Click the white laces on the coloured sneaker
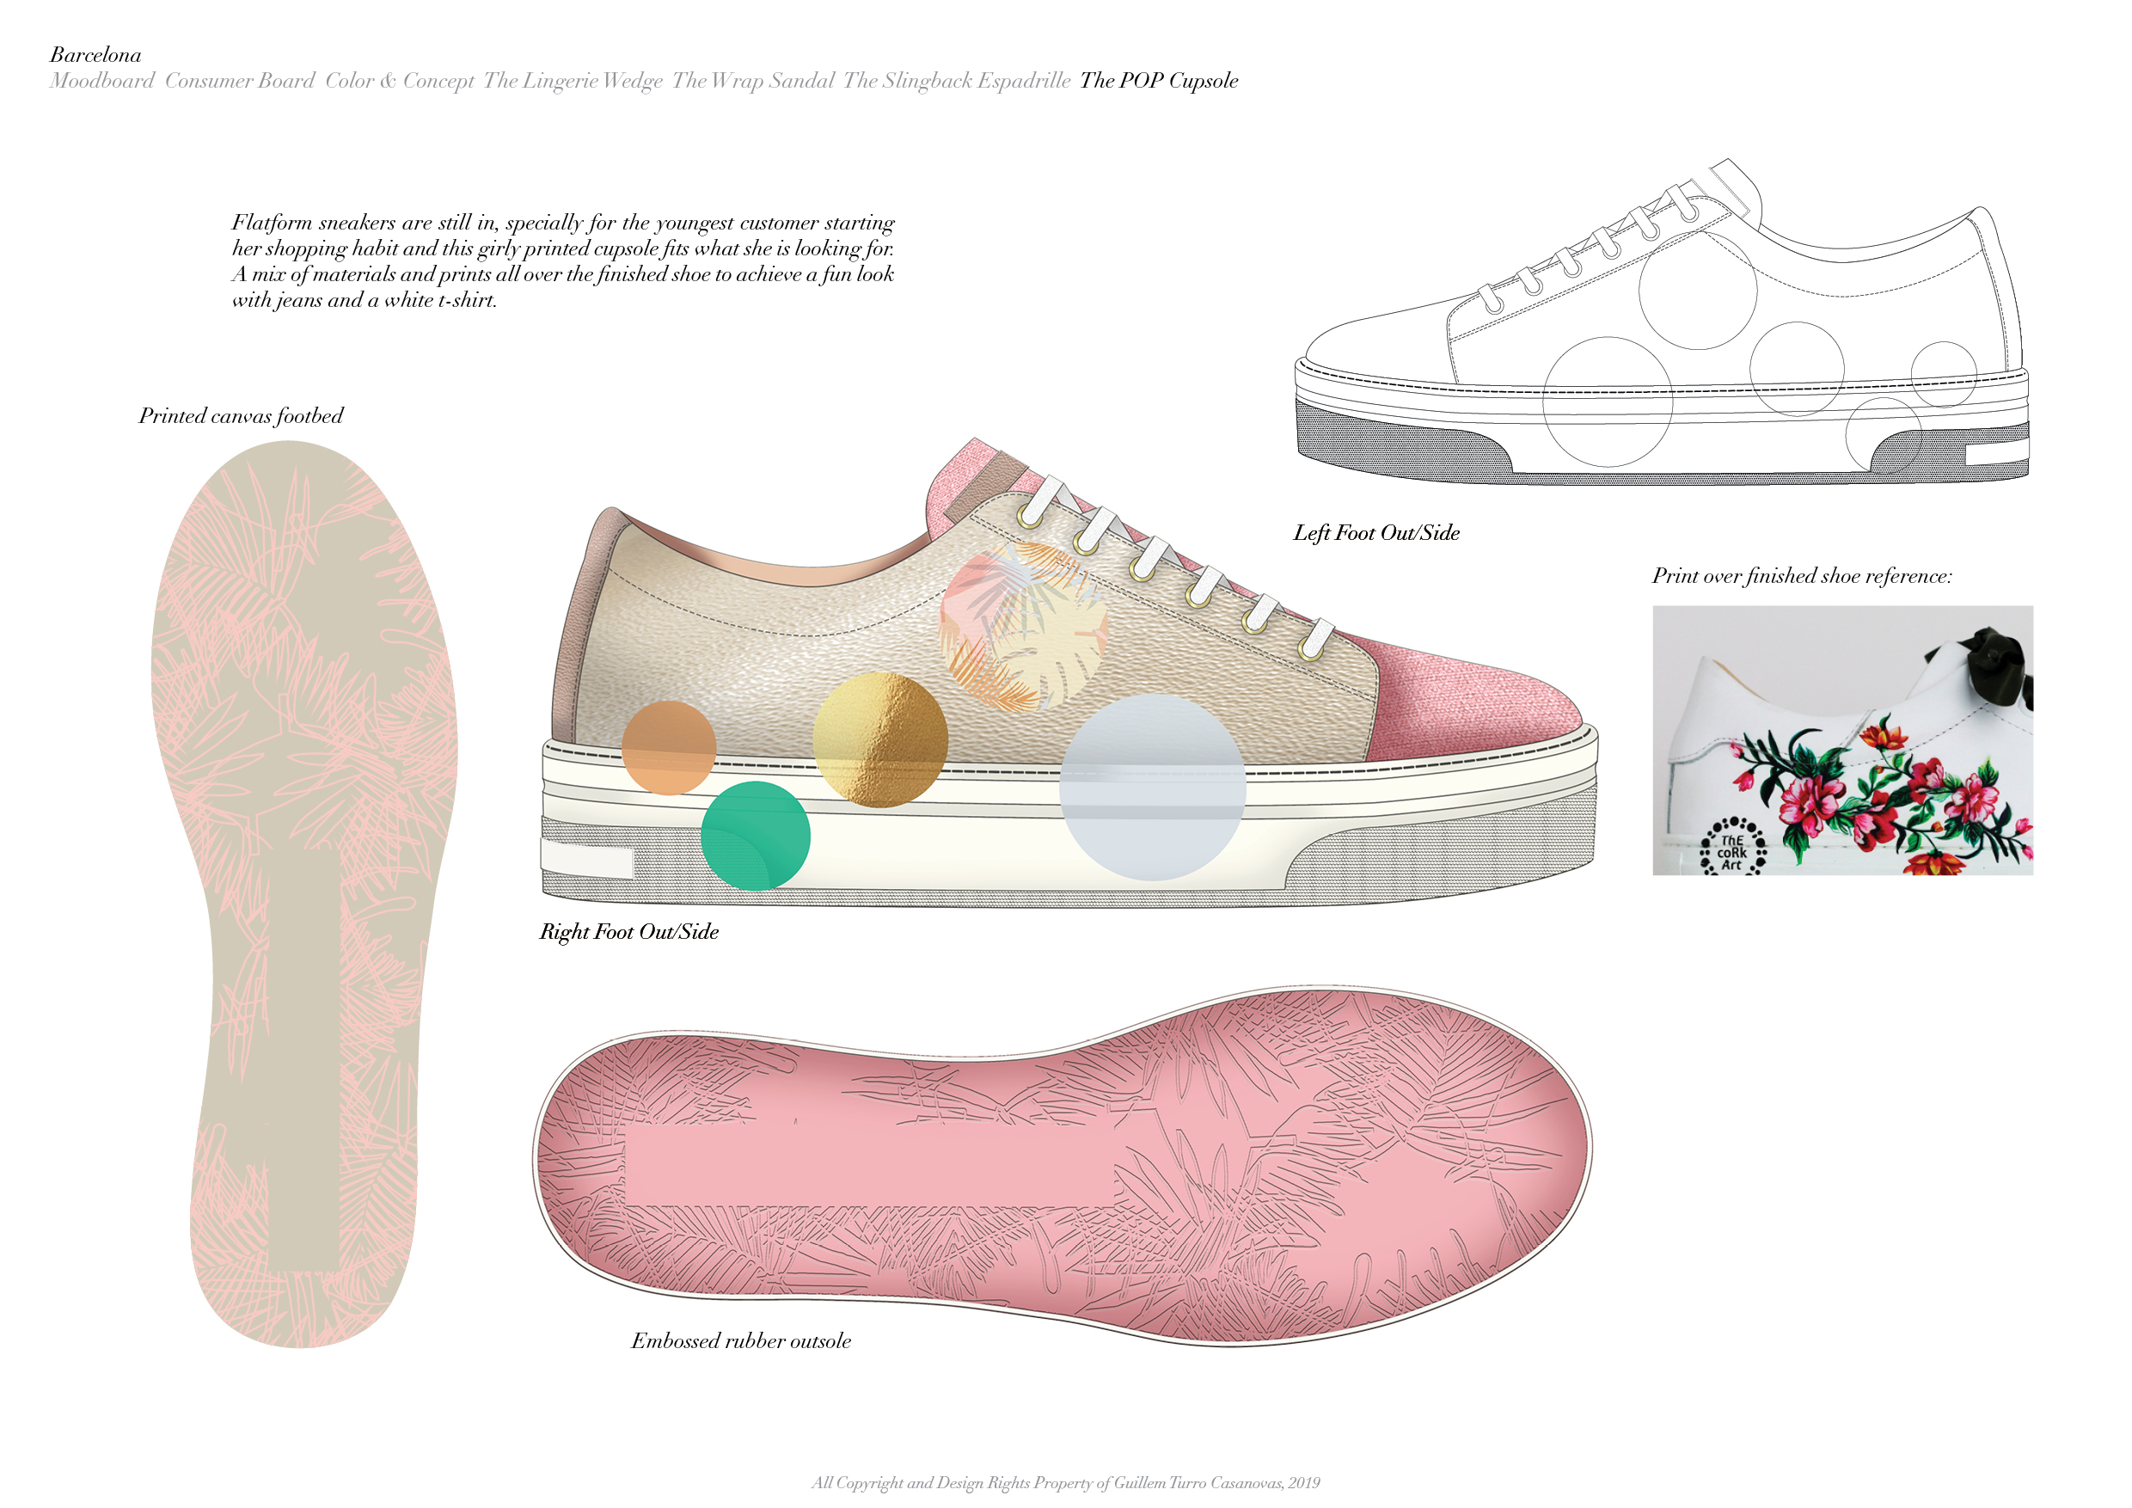The width and height of the screenshot is (2132, 1508). pyautogui.click(x=1177, y=567)
